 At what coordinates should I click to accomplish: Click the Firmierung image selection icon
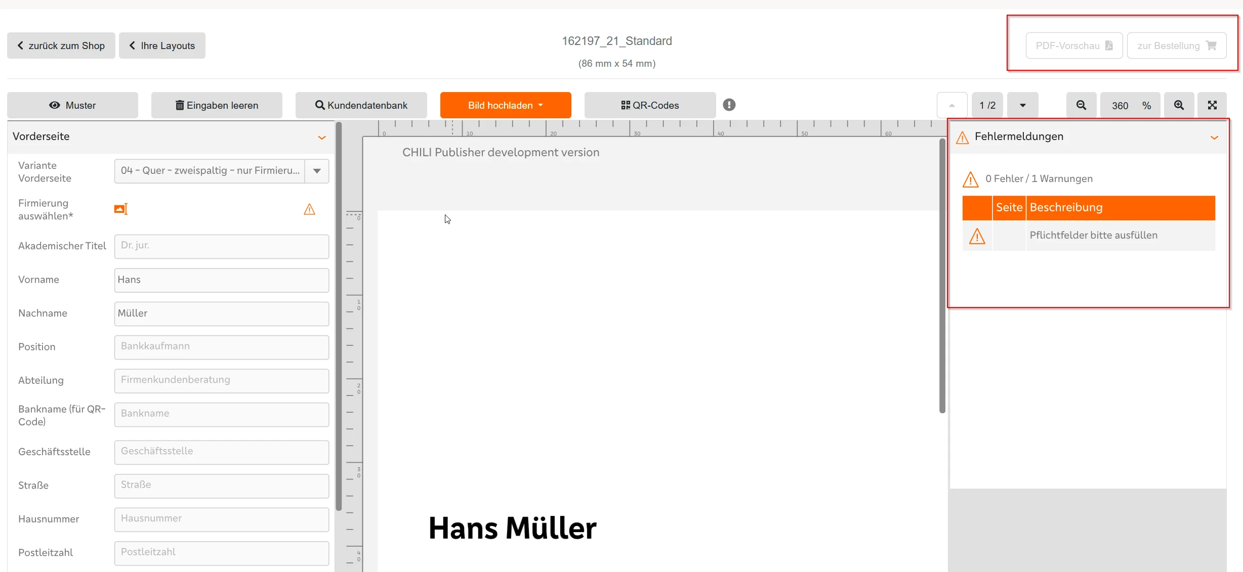(x=120, y=209)
